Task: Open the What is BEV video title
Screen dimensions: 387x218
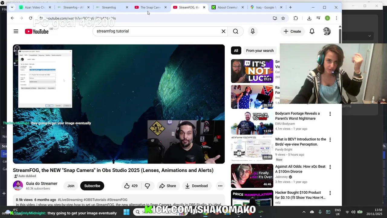Action: (301, 142)
